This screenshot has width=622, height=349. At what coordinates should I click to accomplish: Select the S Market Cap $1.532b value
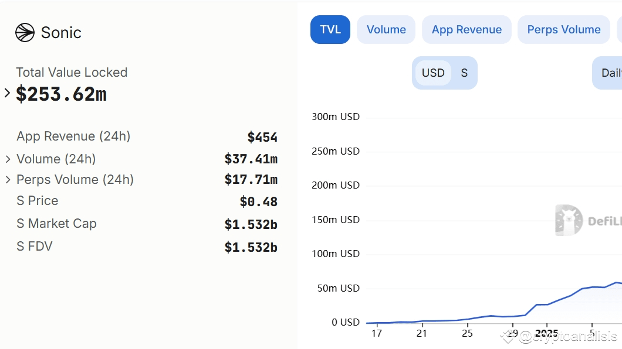pos(251,225)
